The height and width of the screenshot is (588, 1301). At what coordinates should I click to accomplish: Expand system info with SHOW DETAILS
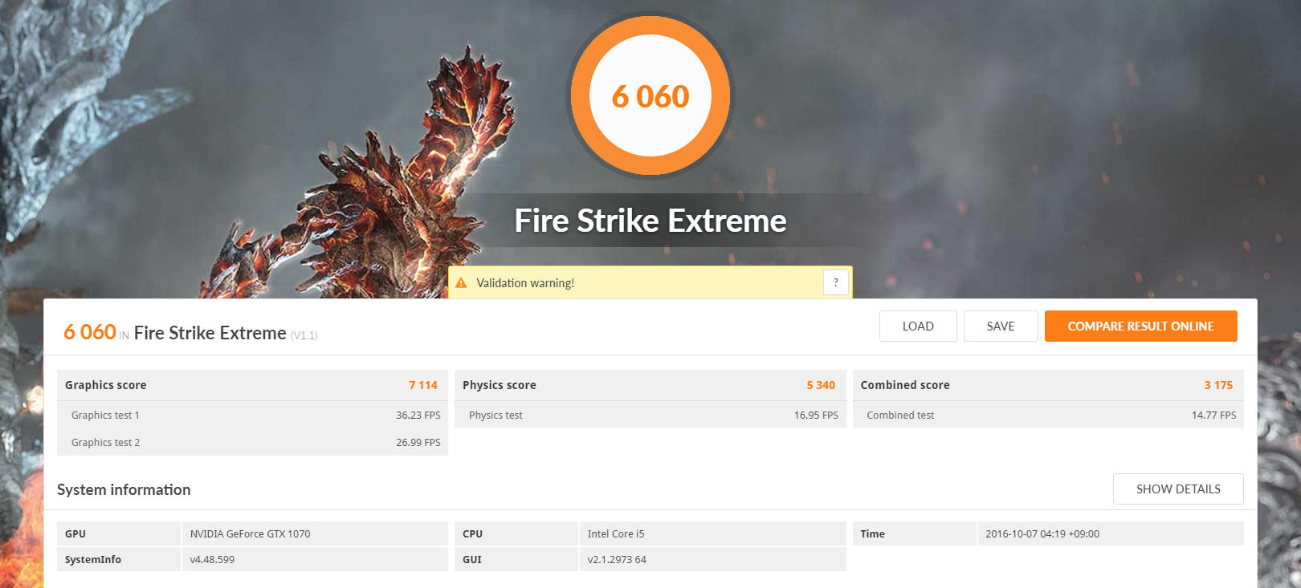point(1178,489)
